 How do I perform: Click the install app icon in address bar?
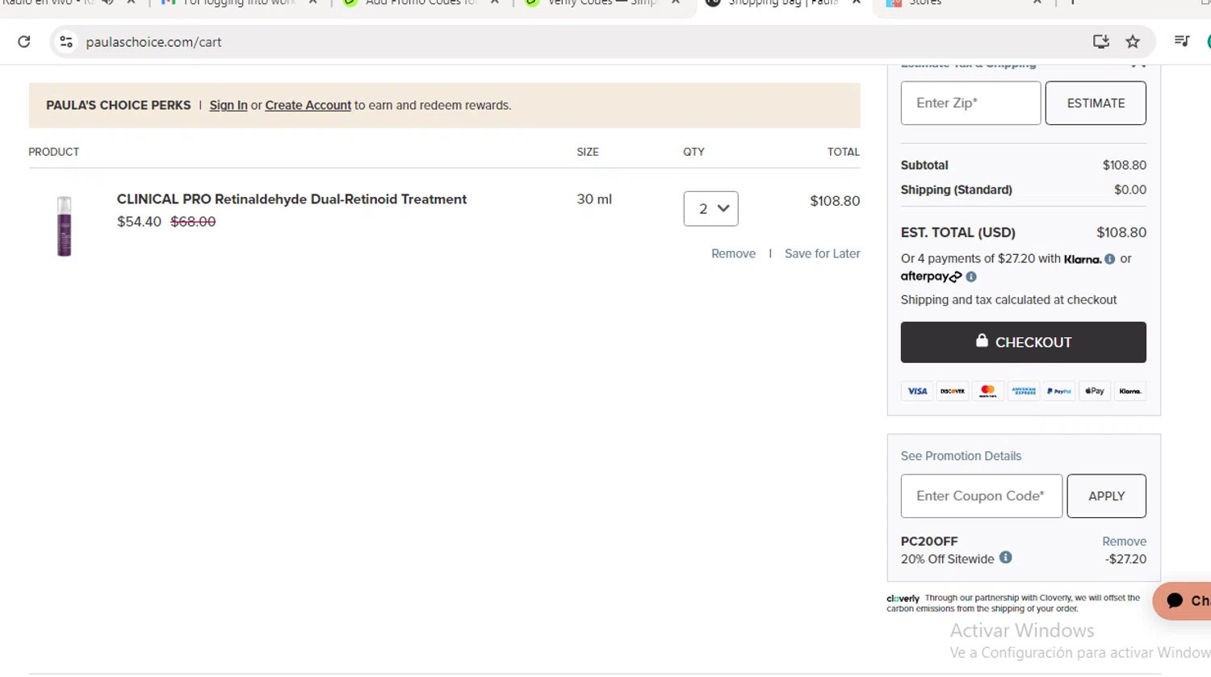click(1100, 42)
